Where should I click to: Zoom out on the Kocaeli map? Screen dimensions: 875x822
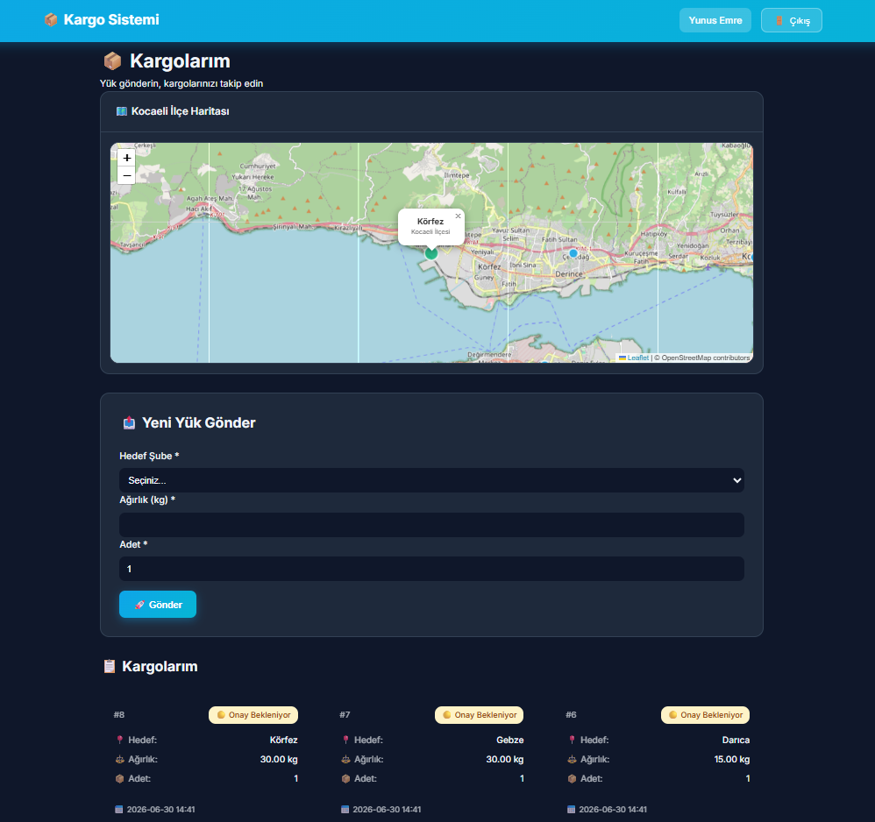126,175
